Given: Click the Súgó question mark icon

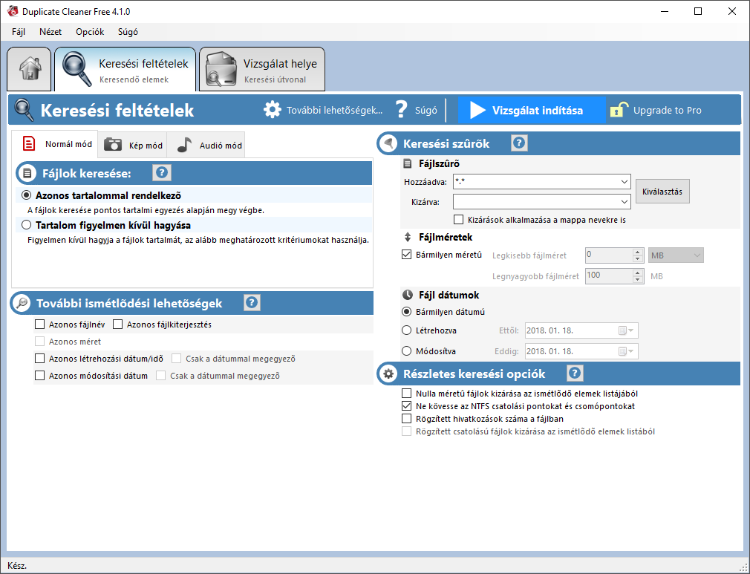Looking at the screenshot, I should [402, 109].
